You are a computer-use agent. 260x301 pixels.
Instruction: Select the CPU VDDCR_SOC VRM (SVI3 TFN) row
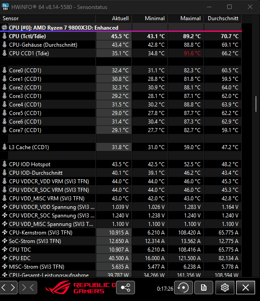(121, 190)
